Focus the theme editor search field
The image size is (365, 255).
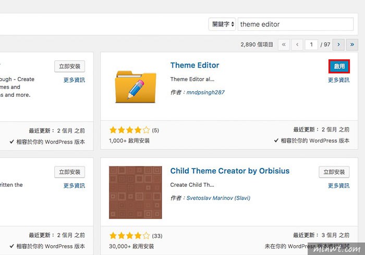296,24
